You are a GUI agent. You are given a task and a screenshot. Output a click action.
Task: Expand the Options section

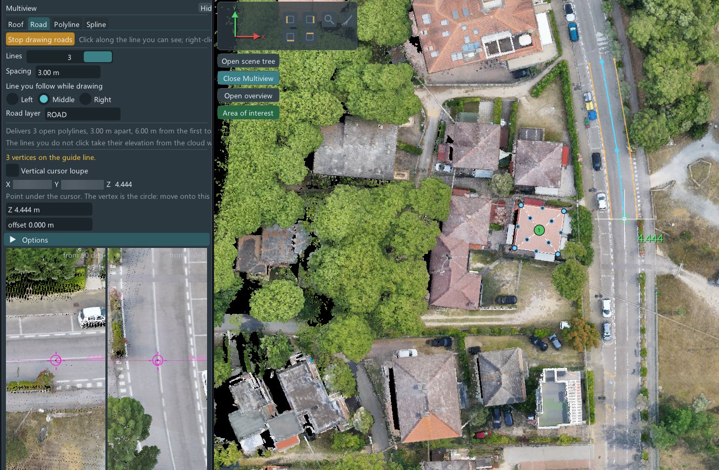[x=106, y=240]
